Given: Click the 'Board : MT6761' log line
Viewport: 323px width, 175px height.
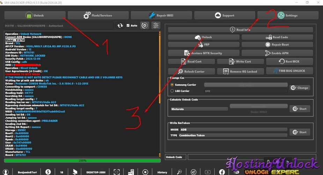Looking at the screenshot, I should coord(16,155).
